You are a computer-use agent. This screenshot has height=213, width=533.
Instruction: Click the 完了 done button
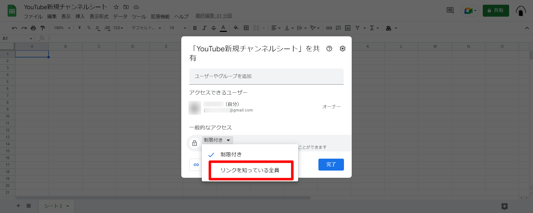[331, 164]
